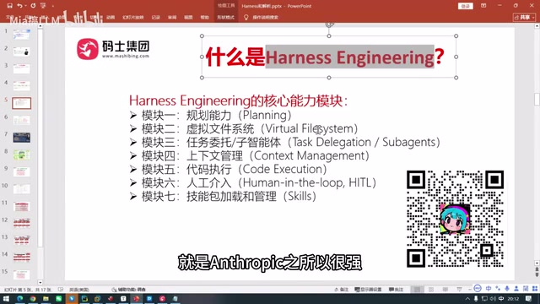Click heading Harness Engineering的核心能力模块
This screenshot has width=540, height=304.
pyautogui.click(x=238, y=100)
